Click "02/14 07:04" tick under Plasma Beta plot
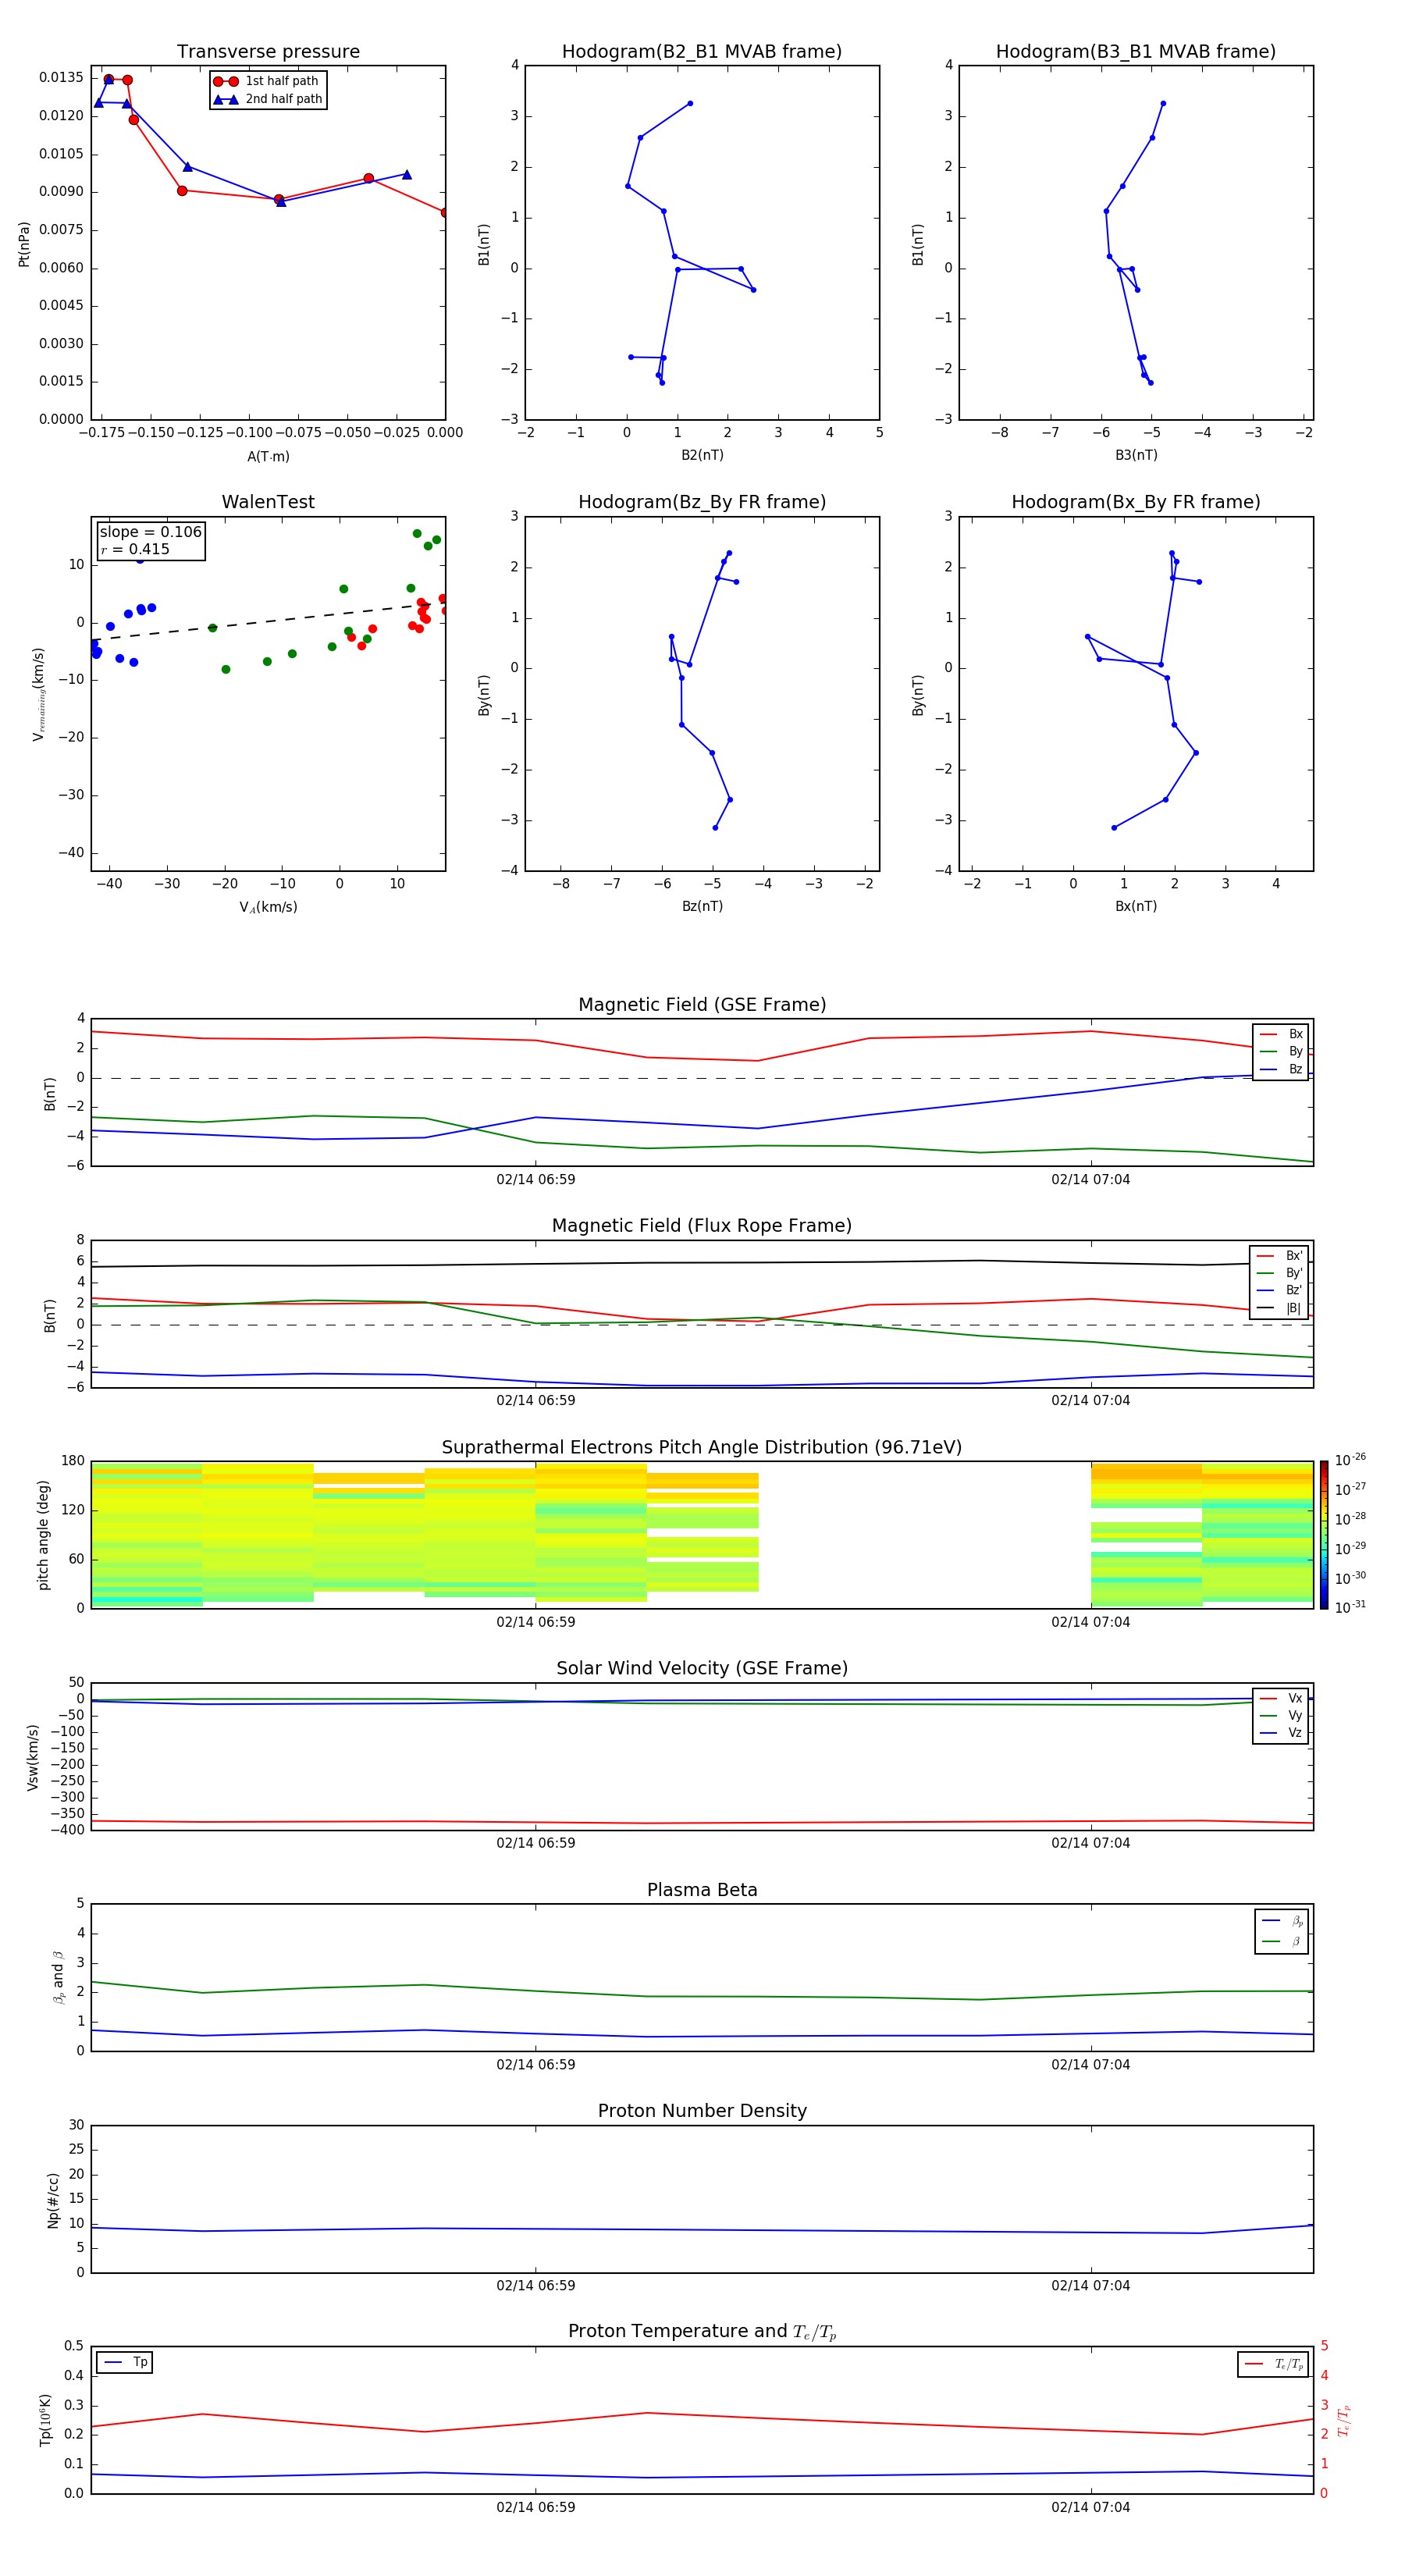The width and height of the screenshot is (1405, 2576). click(x=1090, y=2065)
